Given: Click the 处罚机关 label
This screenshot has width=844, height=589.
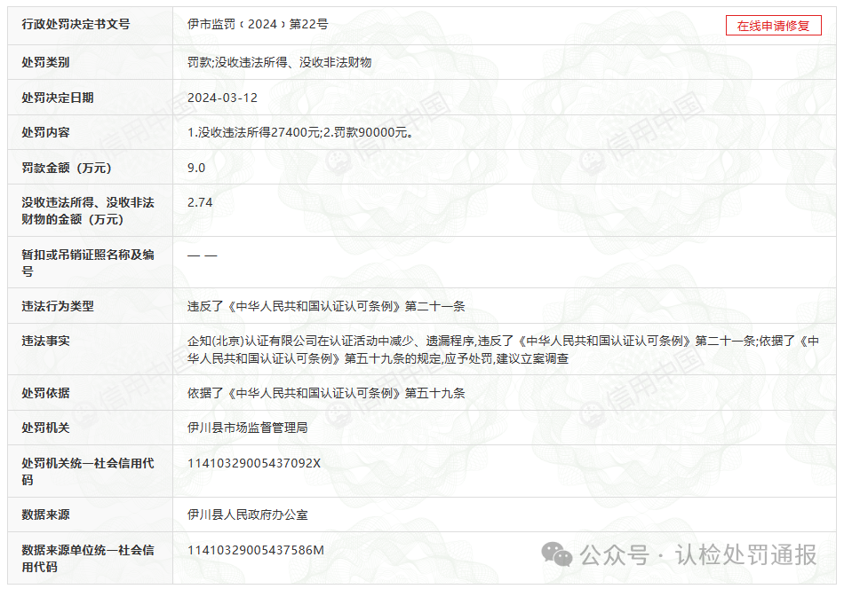Looking at the screenshot, I should [45, 428].
